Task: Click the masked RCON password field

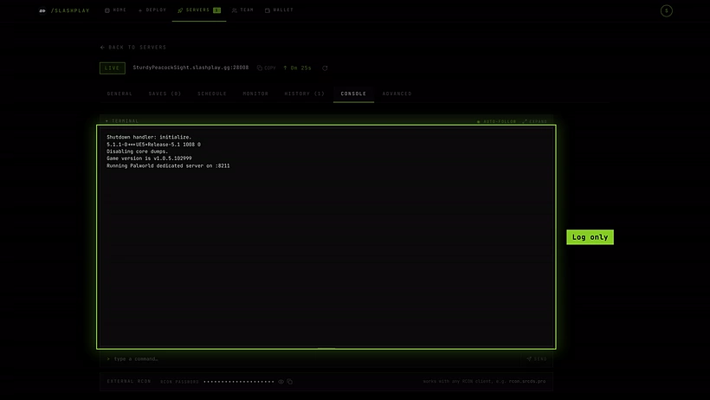Action: pos(239,382)
